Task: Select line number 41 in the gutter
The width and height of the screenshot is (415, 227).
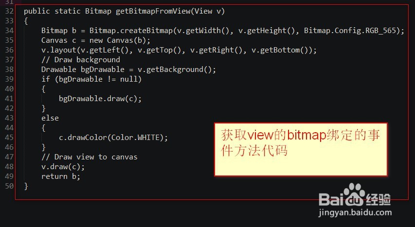Action: pyautogui.click(x=9, y=99)
